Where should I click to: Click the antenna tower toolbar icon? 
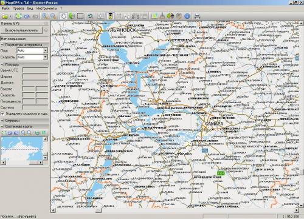(179, 16)
